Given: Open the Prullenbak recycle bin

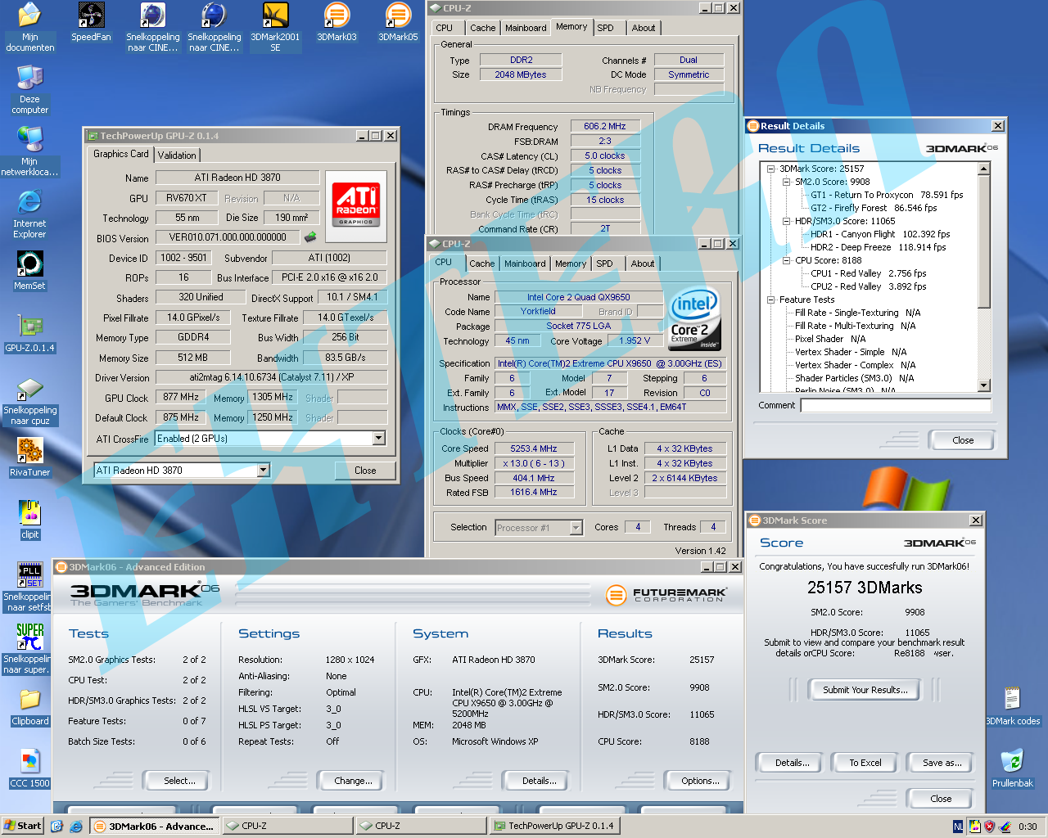Looking at the screenshot, I should [1012, 768].
